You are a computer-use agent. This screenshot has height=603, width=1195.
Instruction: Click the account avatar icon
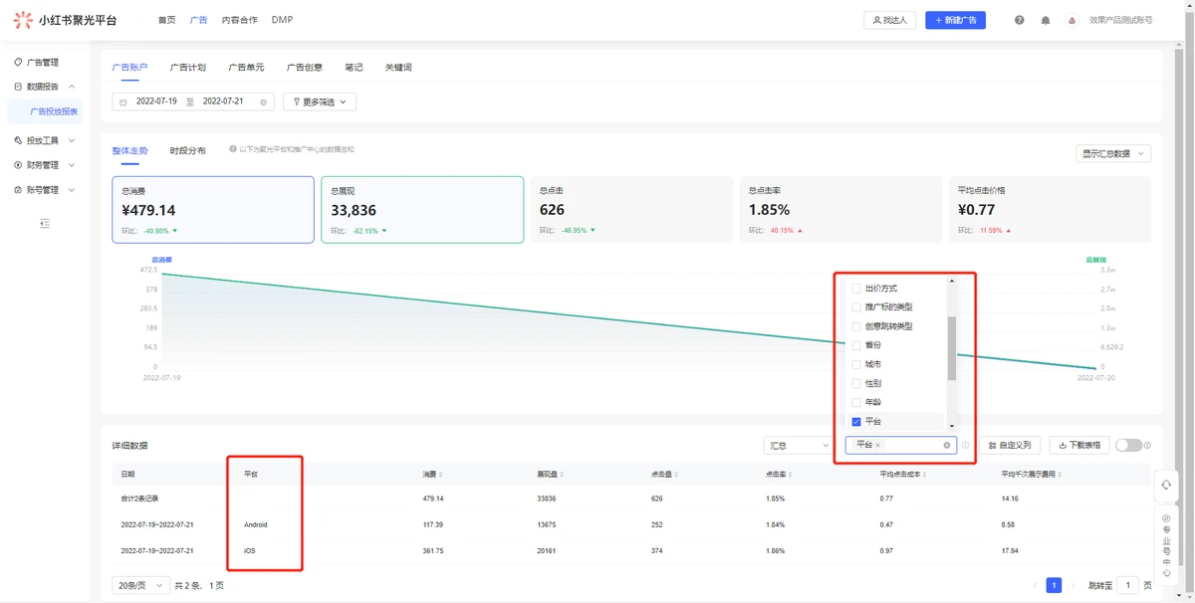tap(1072, 20)
